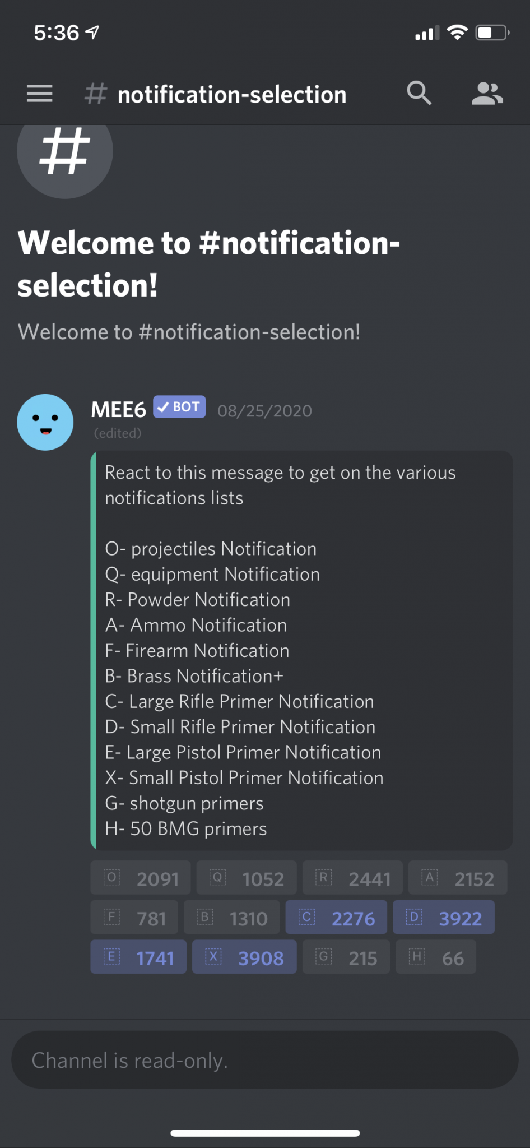Tap the Wi-Fi status icon

point(457,33)
